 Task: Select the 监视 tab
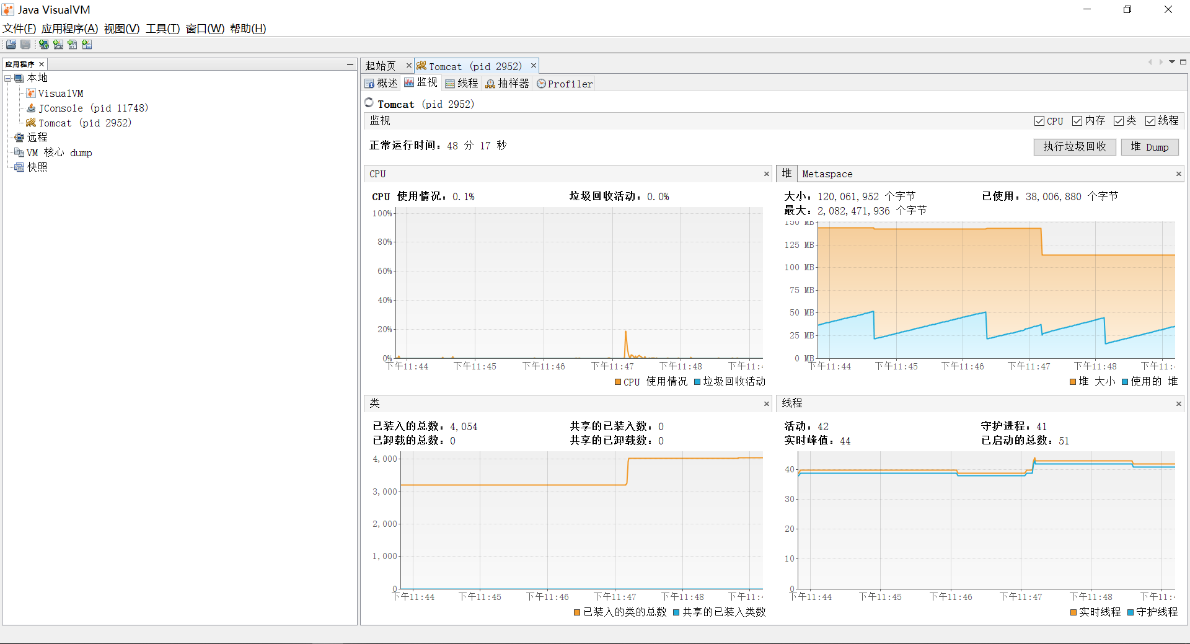coord(421,82)
